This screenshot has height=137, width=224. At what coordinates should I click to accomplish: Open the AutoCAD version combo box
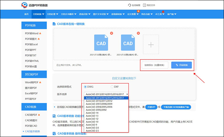[106, 94]
